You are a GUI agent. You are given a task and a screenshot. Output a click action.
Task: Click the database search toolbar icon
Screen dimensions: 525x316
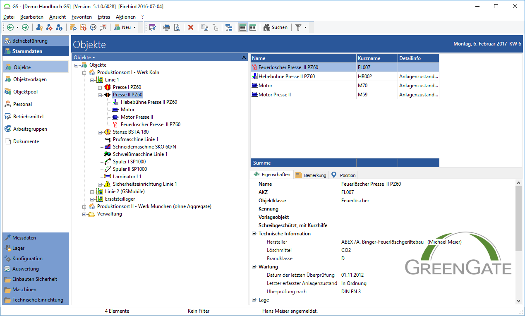click(73, 27)
